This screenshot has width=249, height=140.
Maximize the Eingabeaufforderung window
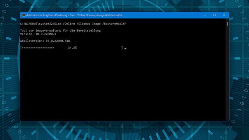(x=214, y=15)
